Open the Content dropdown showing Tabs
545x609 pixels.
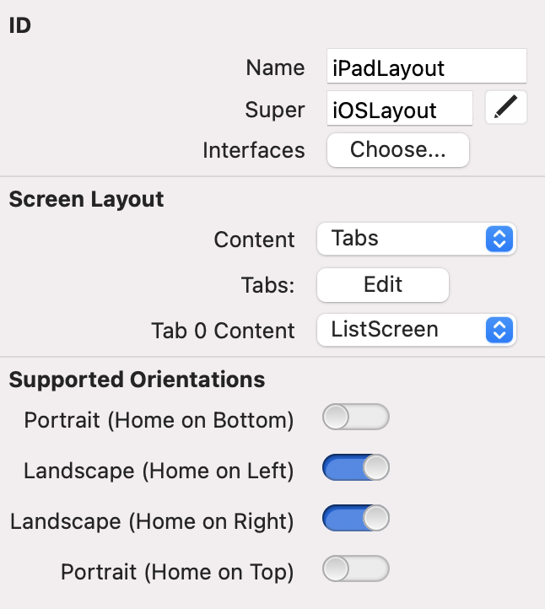click(416, 239)
